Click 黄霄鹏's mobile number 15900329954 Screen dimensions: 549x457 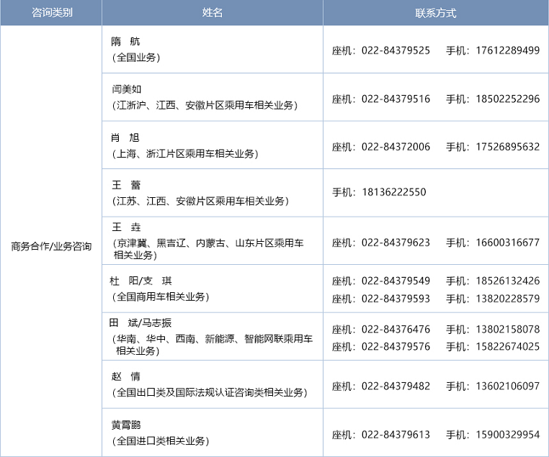click(507, 435)
